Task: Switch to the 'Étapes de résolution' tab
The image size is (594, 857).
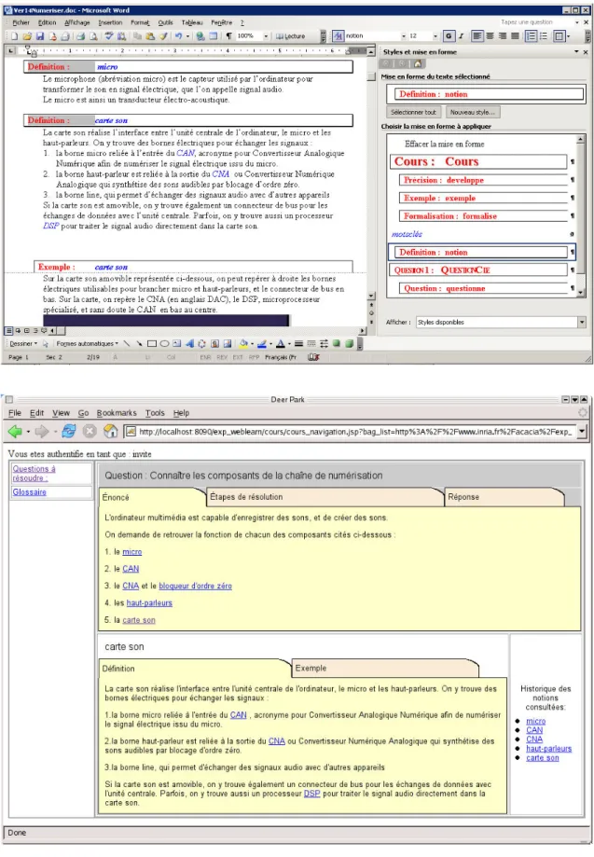Action: (325, 497)
